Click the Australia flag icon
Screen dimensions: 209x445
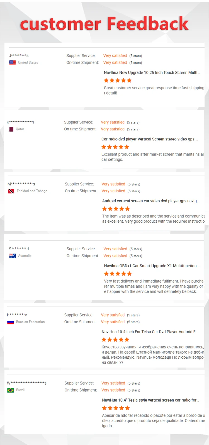13,256
